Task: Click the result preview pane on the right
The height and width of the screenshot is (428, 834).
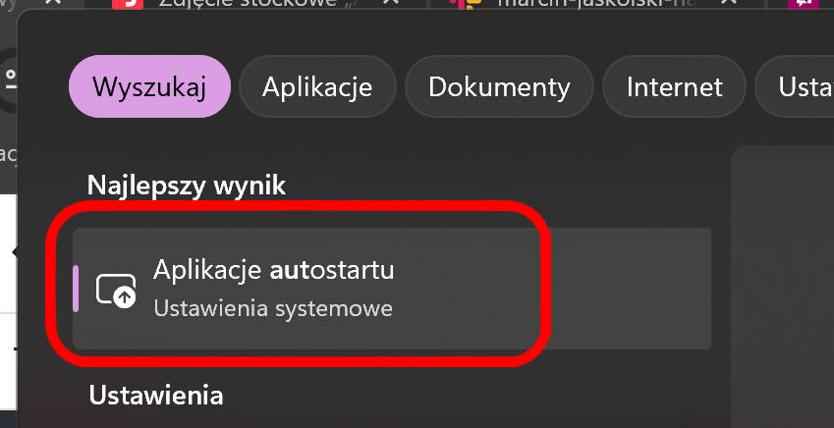Action: pos(782,287)
